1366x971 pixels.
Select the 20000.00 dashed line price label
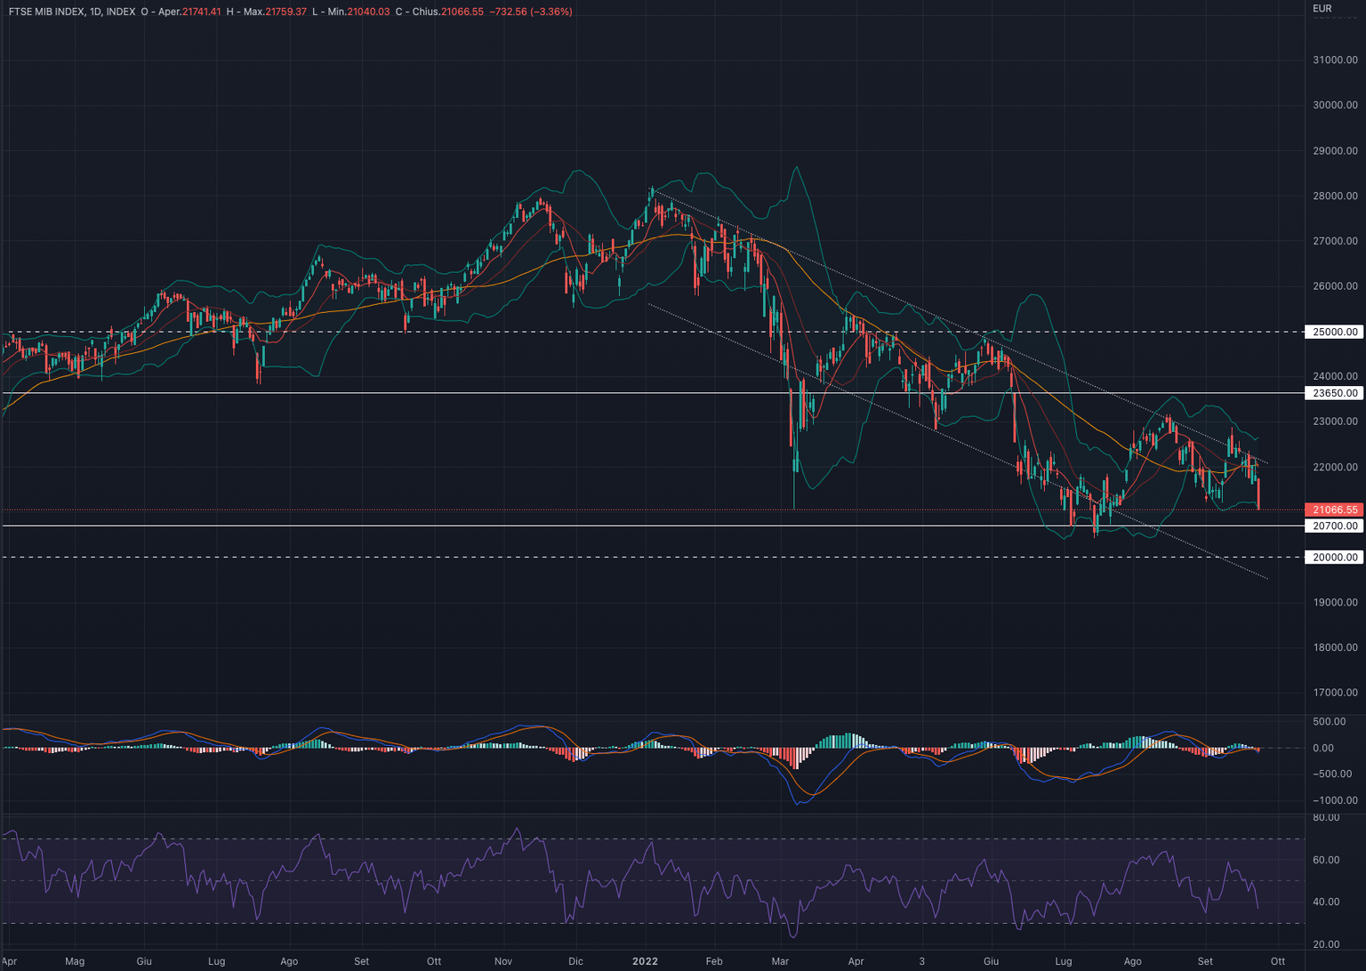(x=1335, y=558)
